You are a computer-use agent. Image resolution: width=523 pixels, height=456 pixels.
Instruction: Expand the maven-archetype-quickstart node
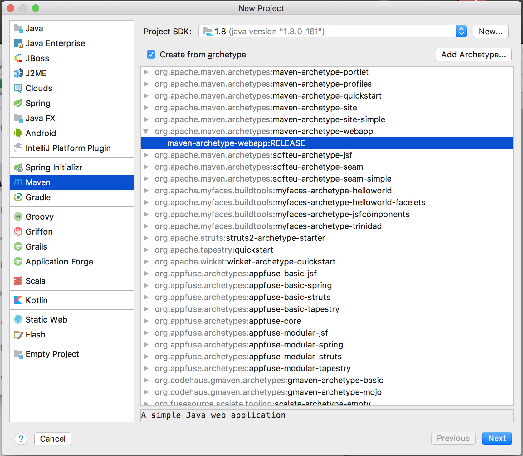coord(146,96)
